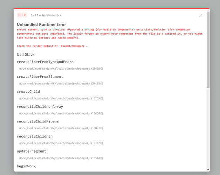Select the reconcileChildFibers stack frame

pyautogui.click(x=38, y=121)
